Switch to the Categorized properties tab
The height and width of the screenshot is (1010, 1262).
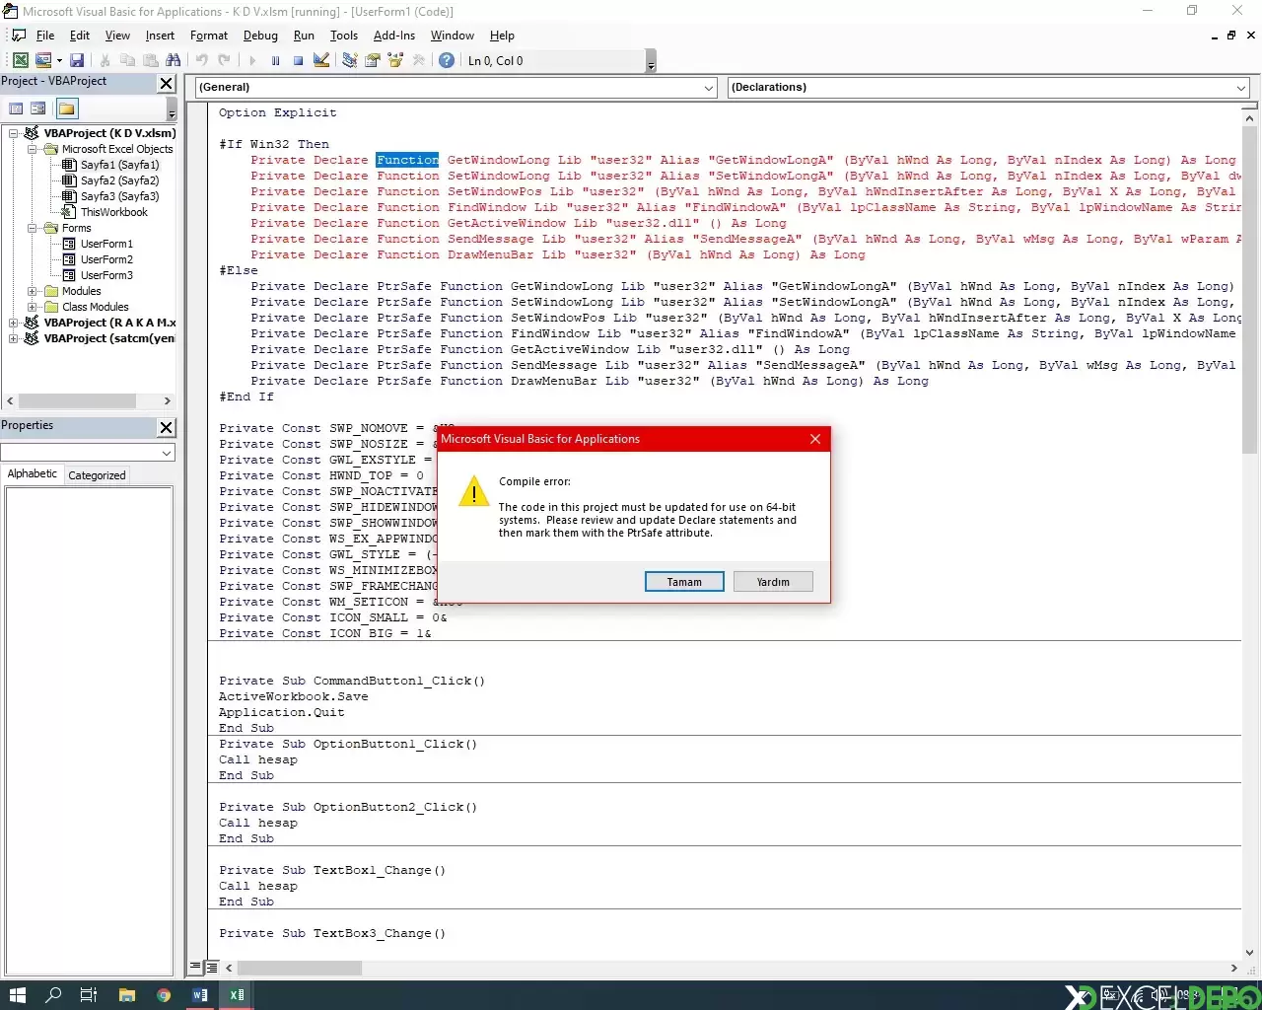97,474
